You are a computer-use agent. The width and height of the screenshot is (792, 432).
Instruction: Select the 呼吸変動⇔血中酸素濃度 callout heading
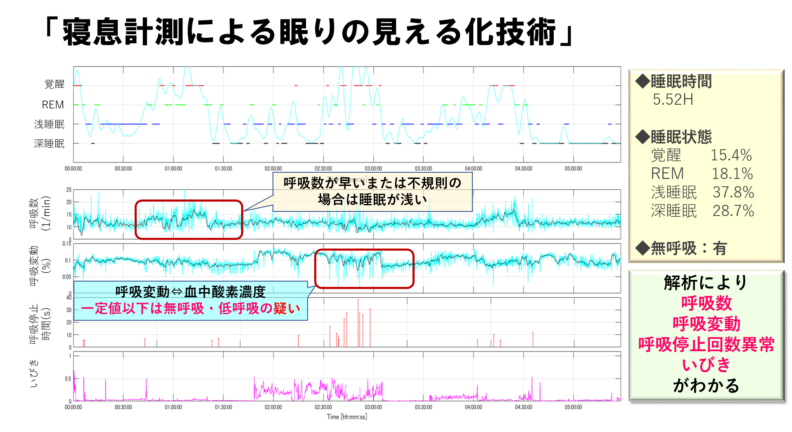[x=190, y=292]
